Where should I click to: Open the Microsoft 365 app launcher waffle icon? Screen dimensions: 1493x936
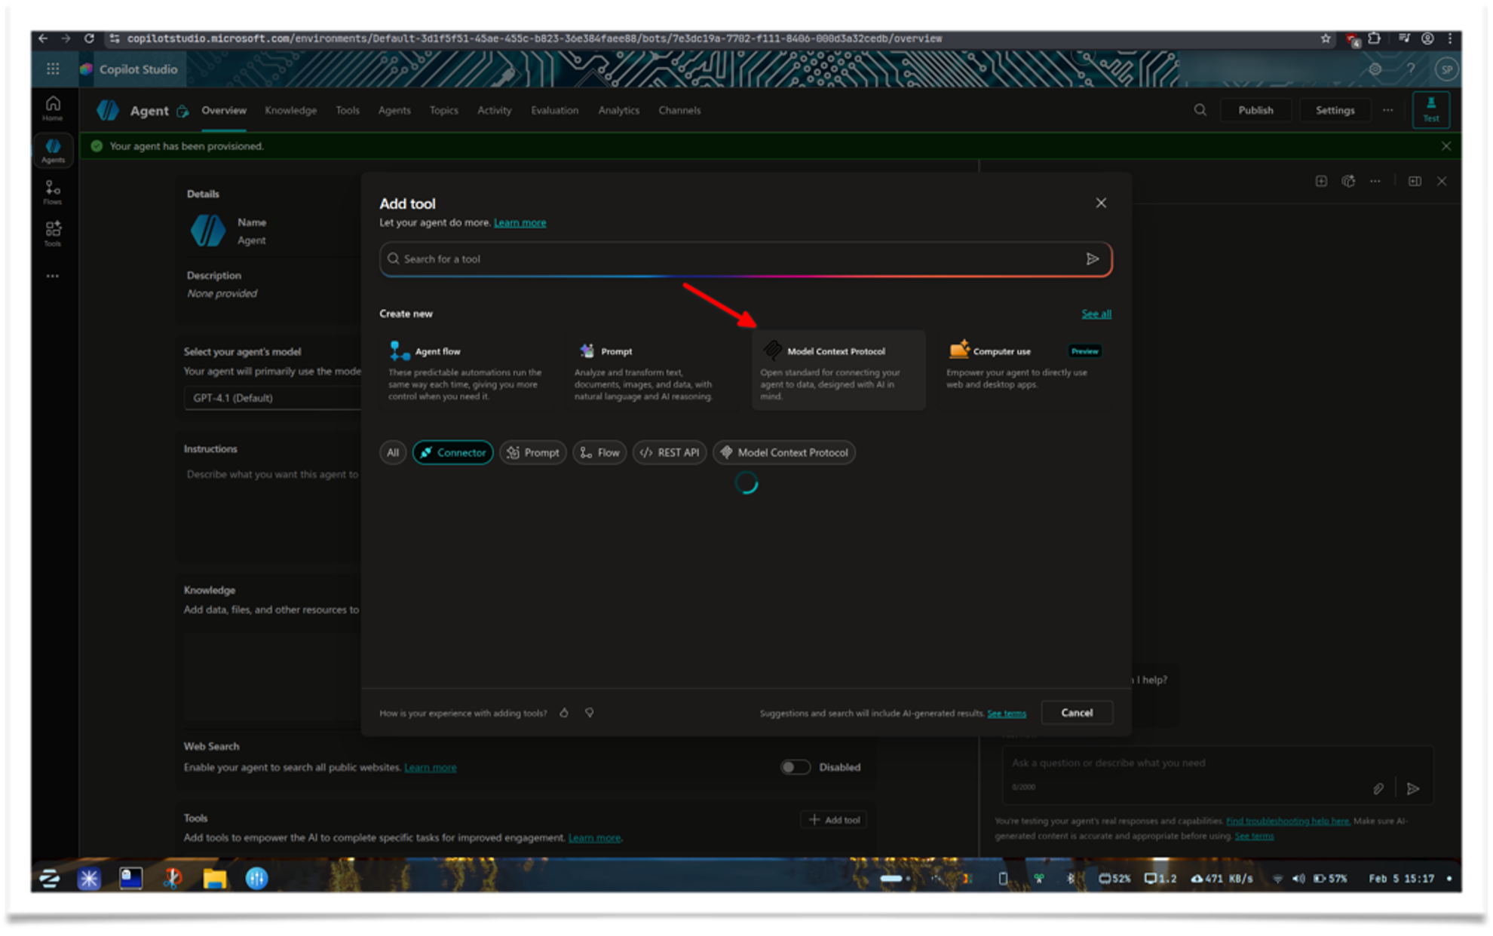[x=53, y=69]
